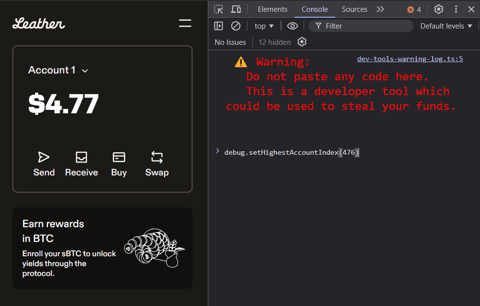Click the console Filter input field
Image resolution: width=480 pixels, height=306 pixels.
[365, 26]
